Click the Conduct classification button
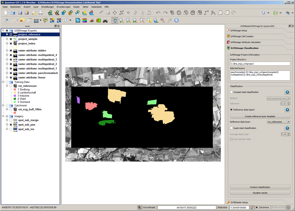The width and height of the screenshot is (295, 211). tap(260, 187)
